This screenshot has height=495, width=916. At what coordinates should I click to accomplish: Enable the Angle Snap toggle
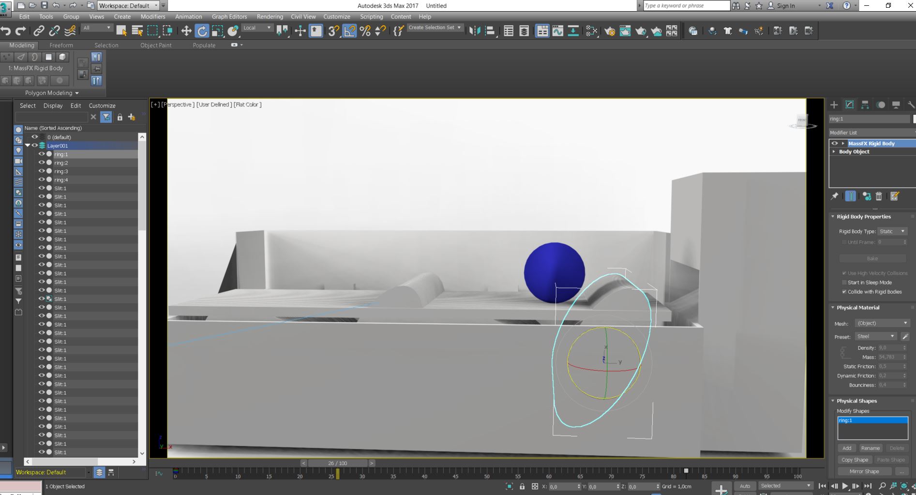point(349,30)
